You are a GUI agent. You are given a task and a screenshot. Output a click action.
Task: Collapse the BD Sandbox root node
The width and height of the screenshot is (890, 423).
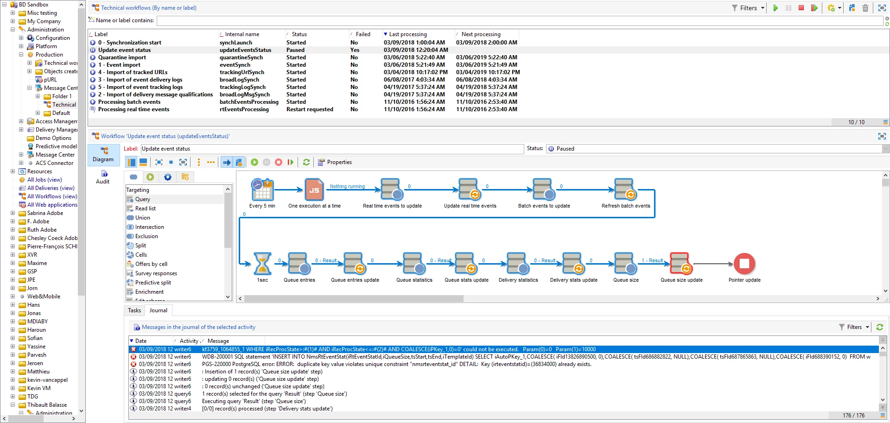click(x=5, y=5)
